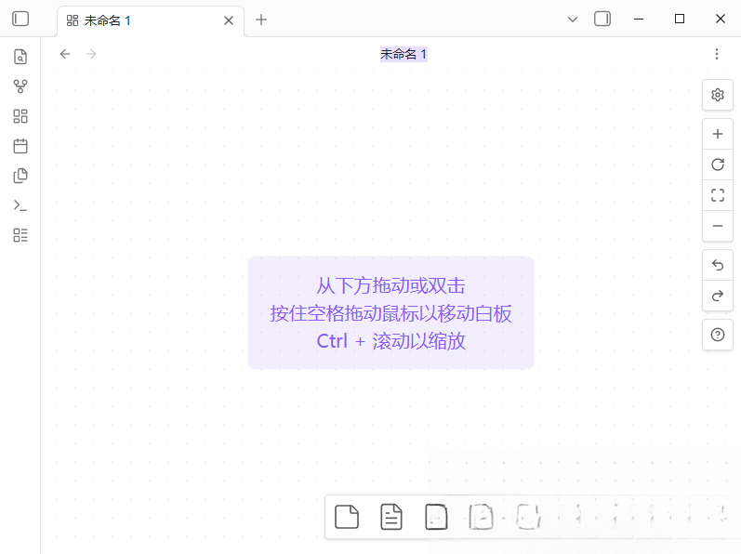Select the 未命名 1 tab

151,20
